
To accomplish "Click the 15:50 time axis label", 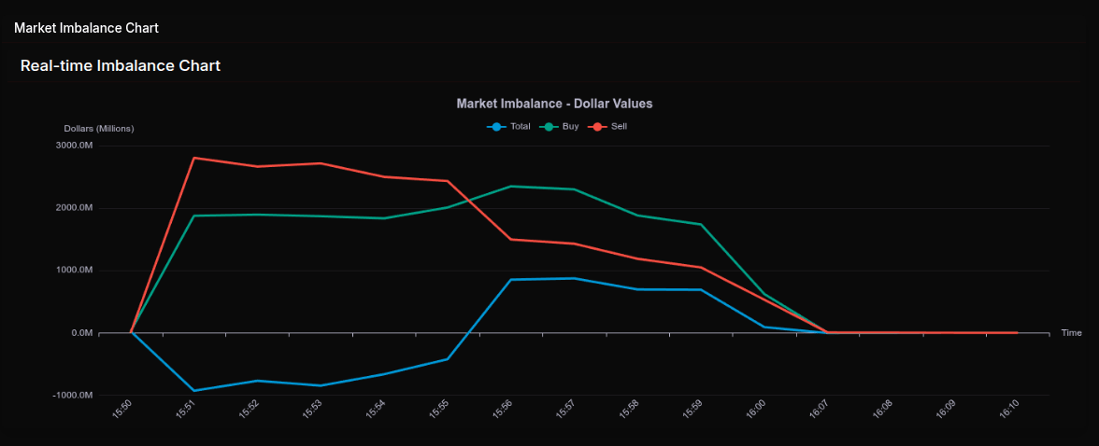I will (121, 409).
